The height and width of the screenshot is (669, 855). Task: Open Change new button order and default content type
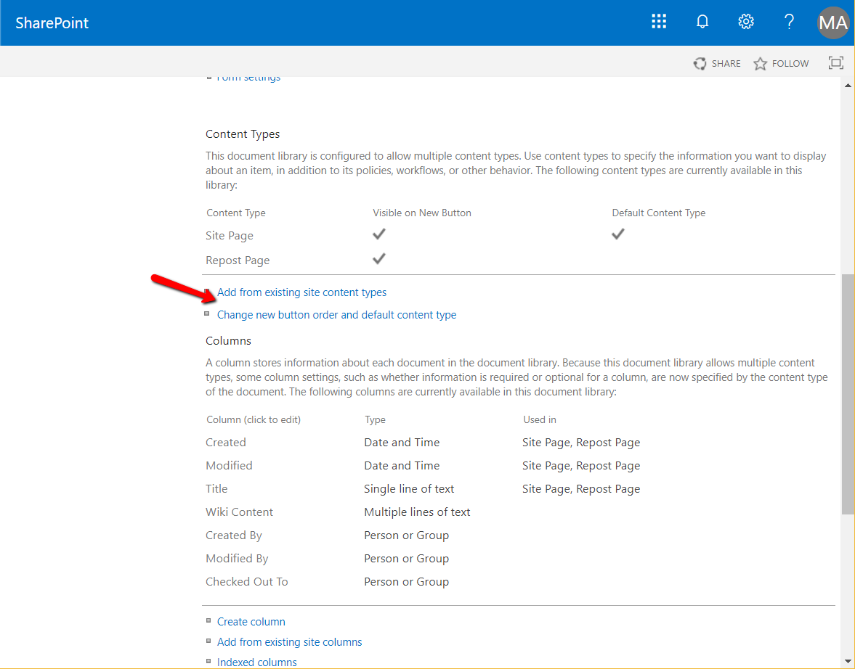(336, 314)
